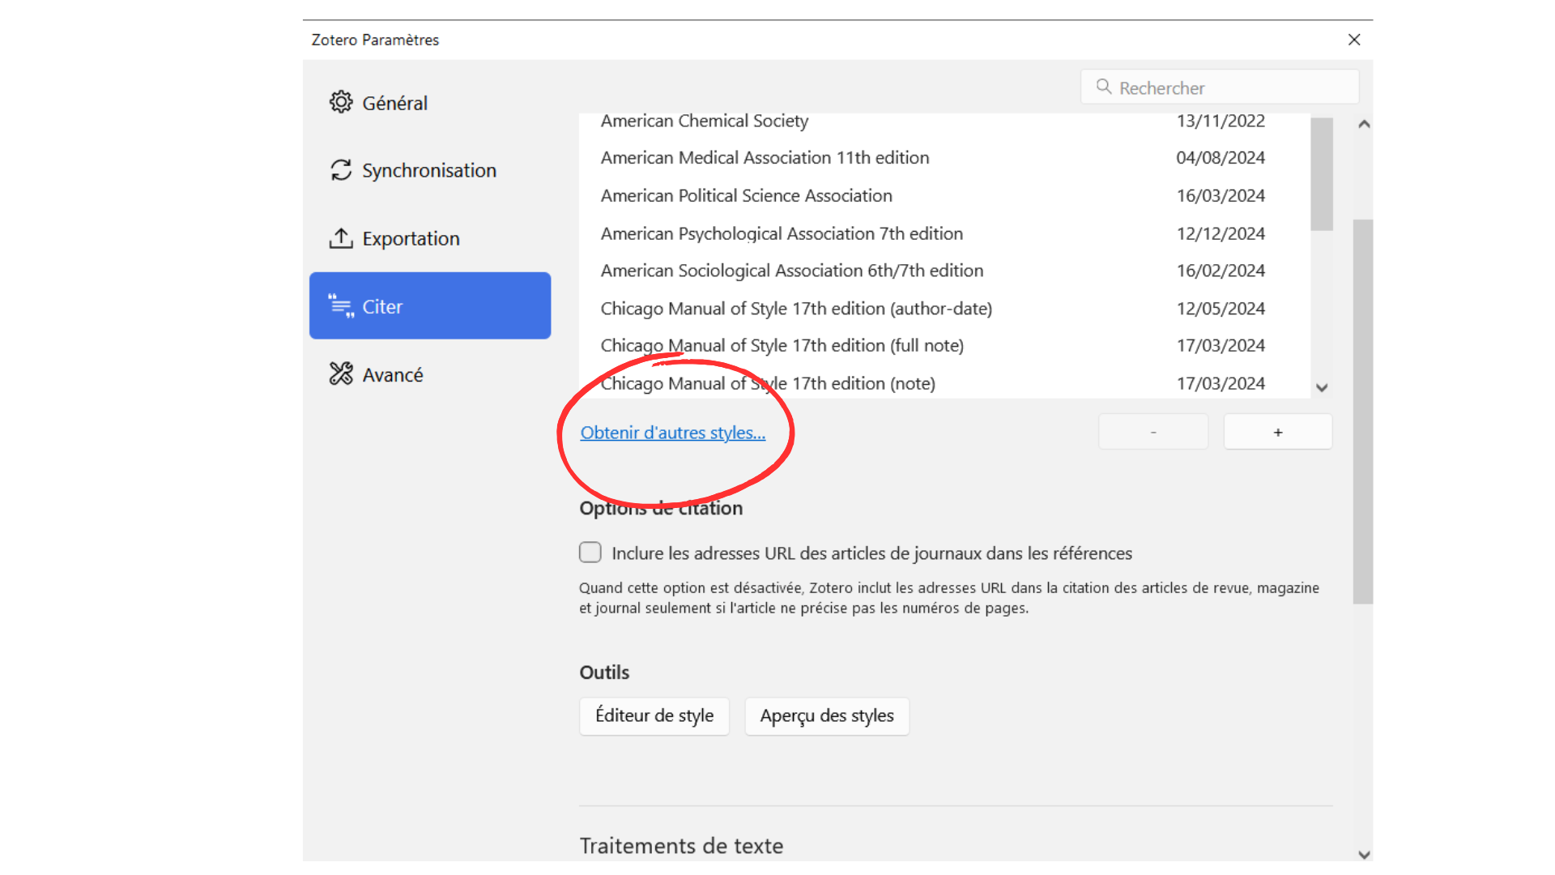Open the Éditeur de style tool
This screenshot has width=1555, height=875.
point(654,716)
